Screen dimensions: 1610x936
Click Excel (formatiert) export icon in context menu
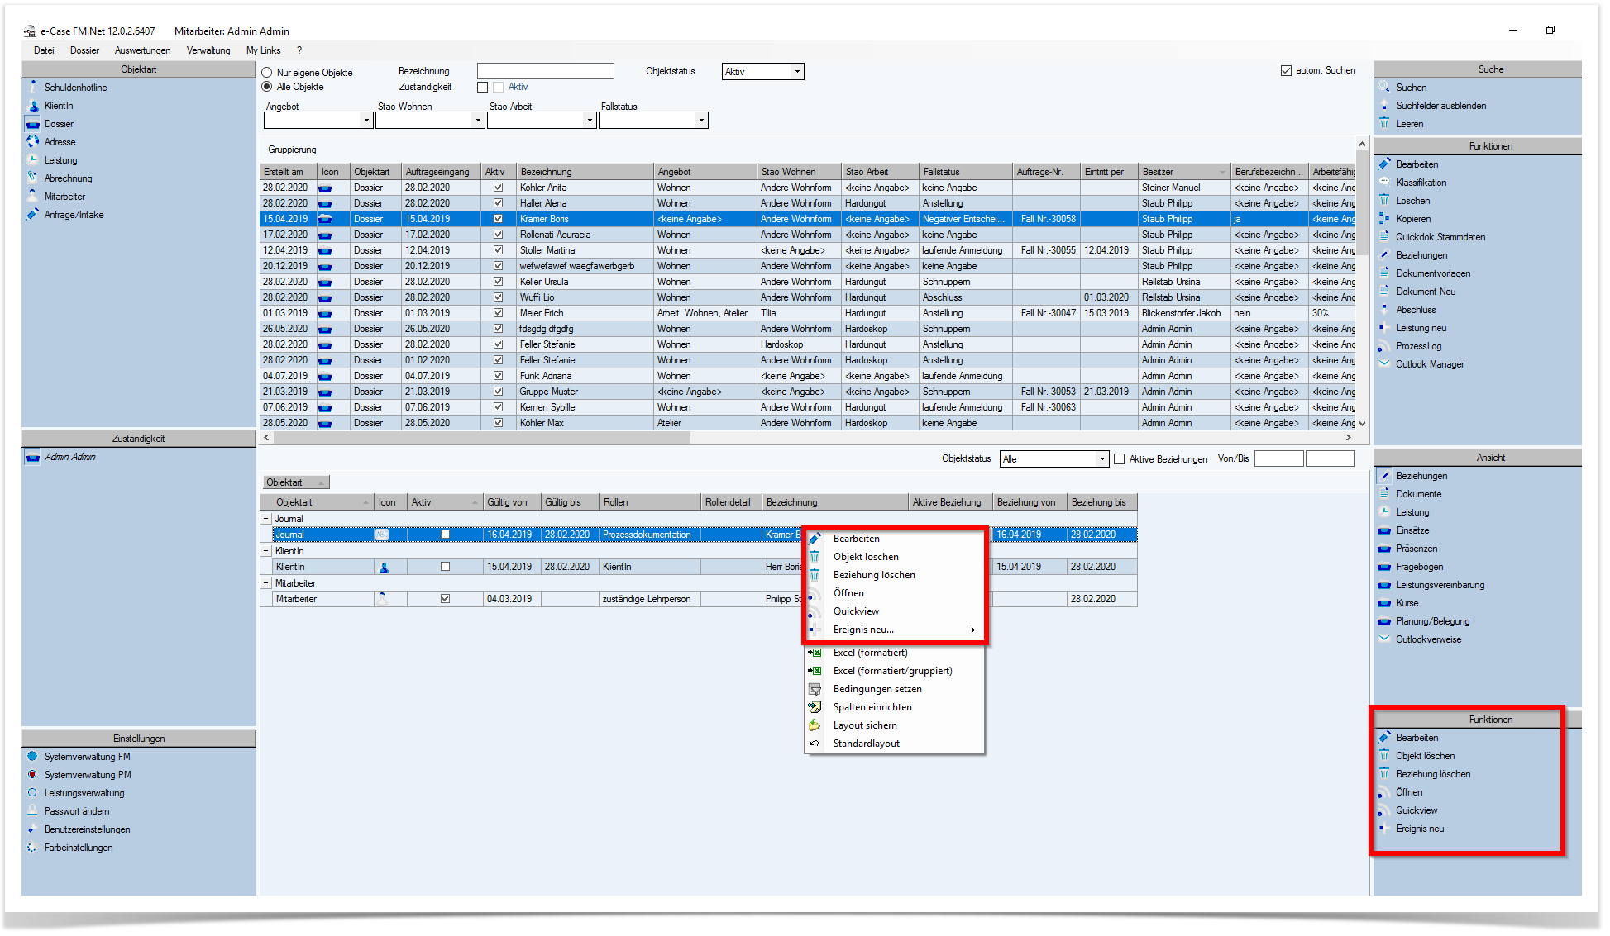(815, 653)
